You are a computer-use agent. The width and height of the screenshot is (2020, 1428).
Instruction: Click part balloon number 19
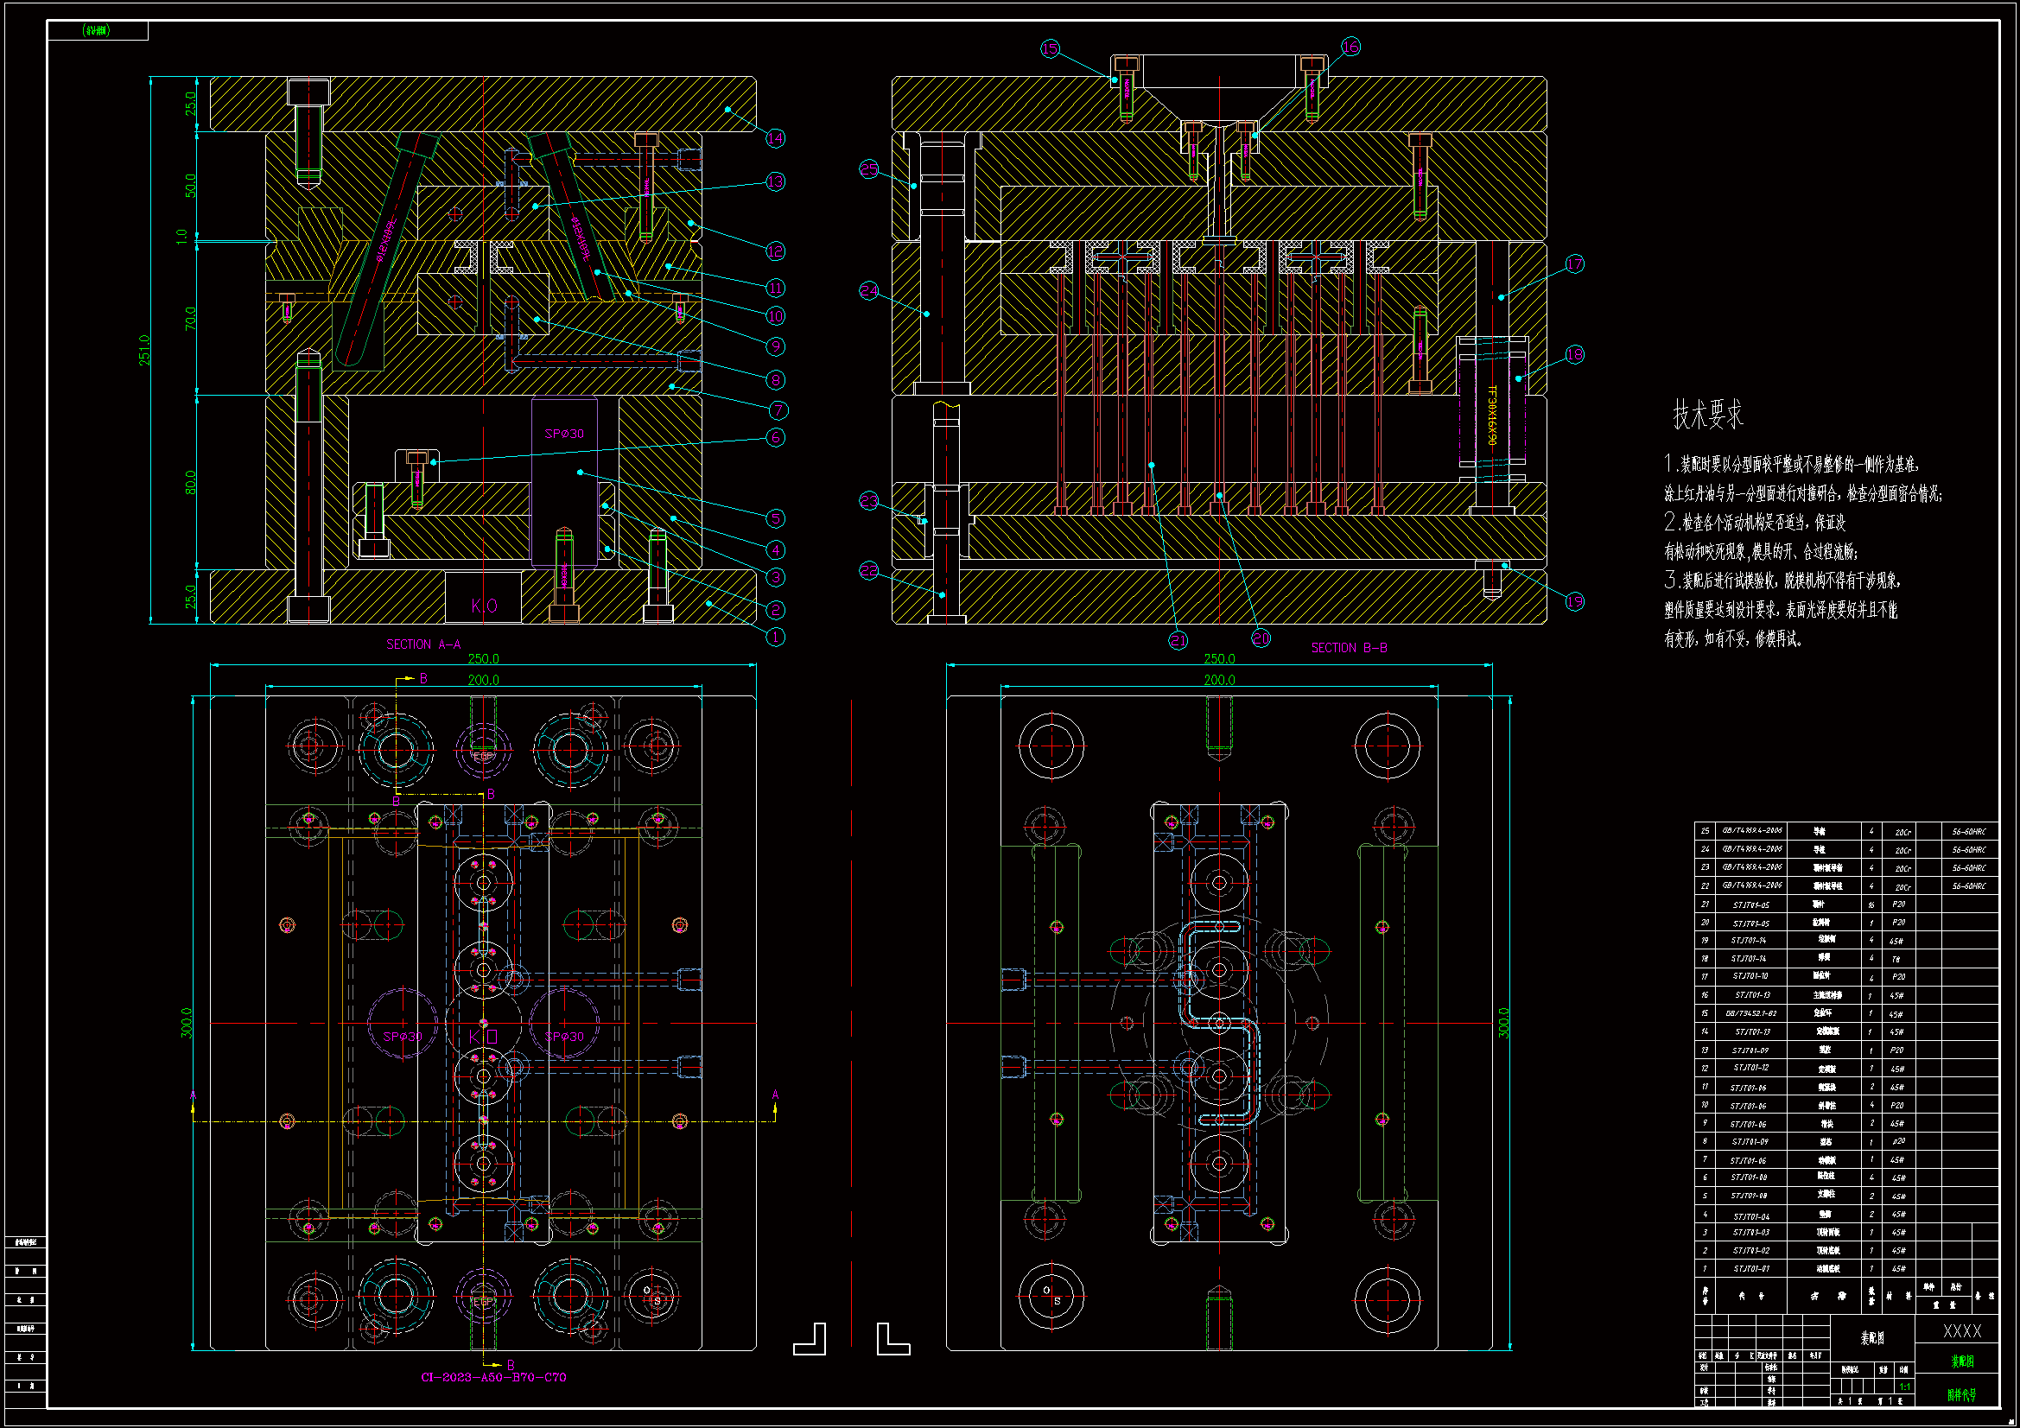[x=1574, y=601]
